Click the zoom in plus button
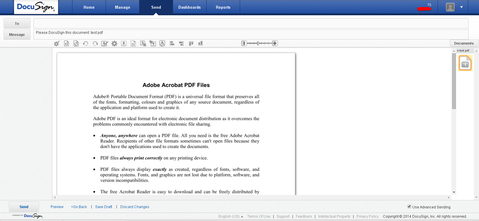This screenshot has height=221, width=479. 275,43
